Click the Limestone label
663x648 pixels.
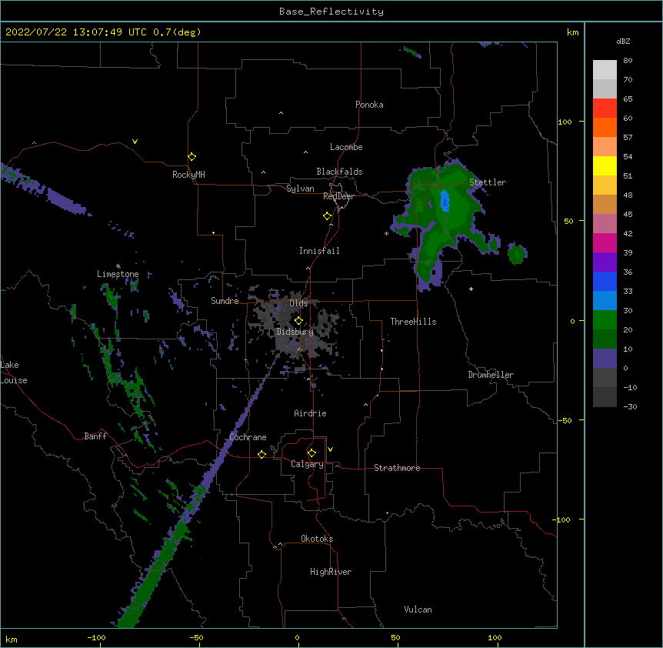pos(118,274)
